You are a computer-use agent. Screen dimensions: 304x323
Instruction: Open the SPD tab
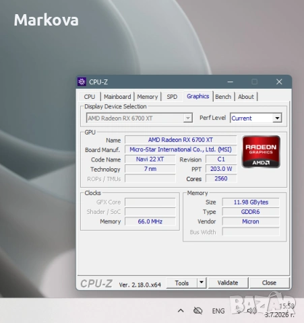click(172, 97)
